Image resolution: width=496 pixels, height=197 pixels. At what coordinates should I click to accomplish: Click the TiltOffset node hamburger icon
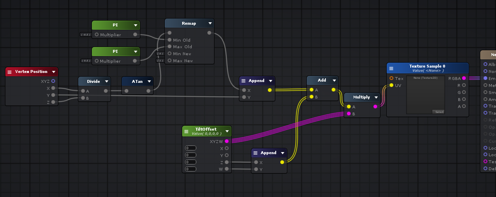pos(186,131)
